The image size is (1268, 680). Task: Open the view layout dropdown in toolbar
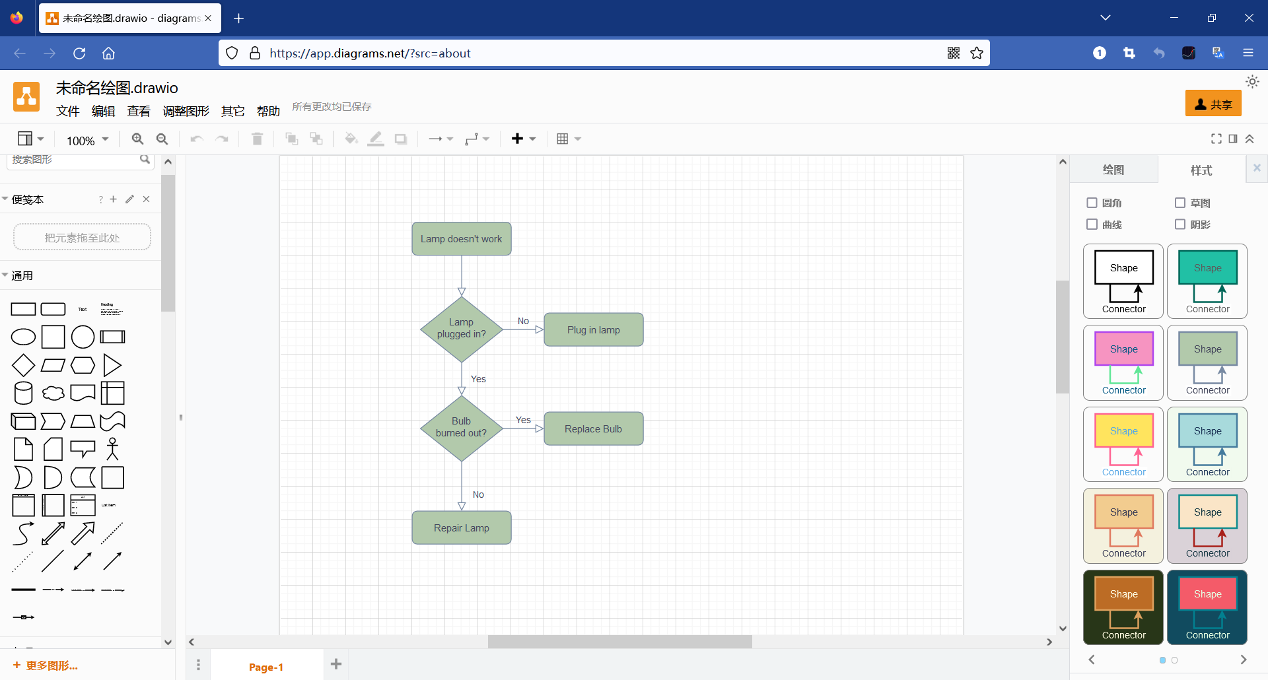coord(30,139)
